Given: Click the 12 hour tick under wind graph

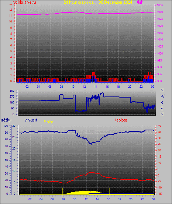Looking at the screenshot, I should pos(84,87).
